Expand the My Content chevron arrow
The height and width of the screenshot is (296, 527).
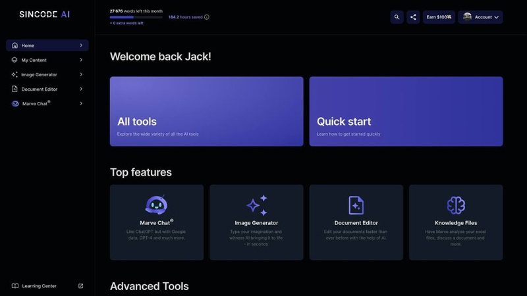pos(81,60)
